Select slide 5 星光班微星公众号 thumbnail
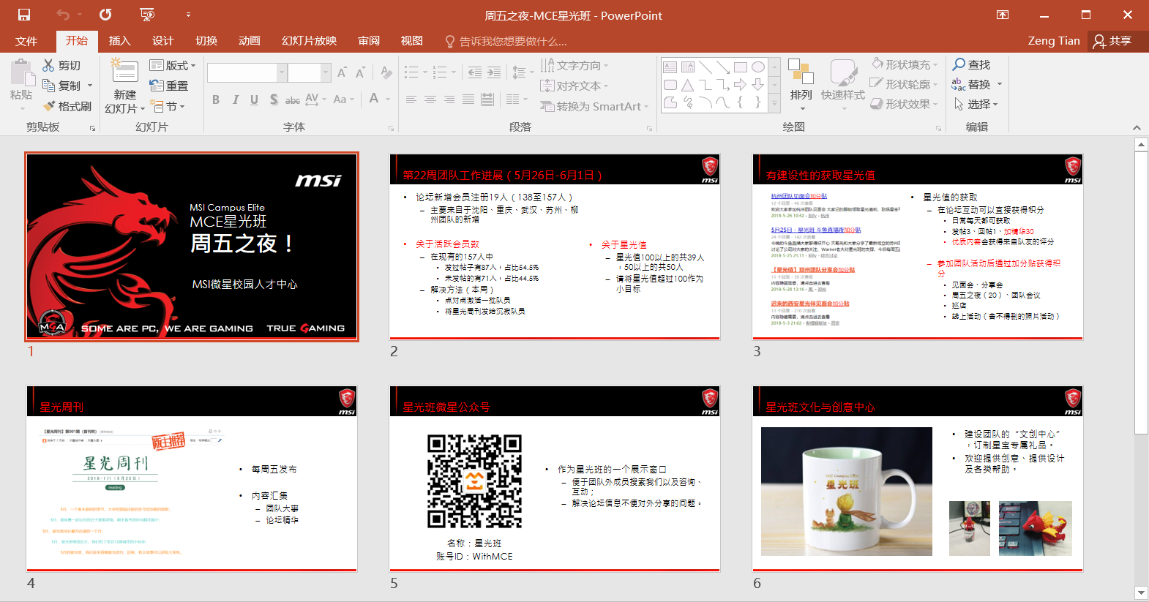 click(555, 479)
